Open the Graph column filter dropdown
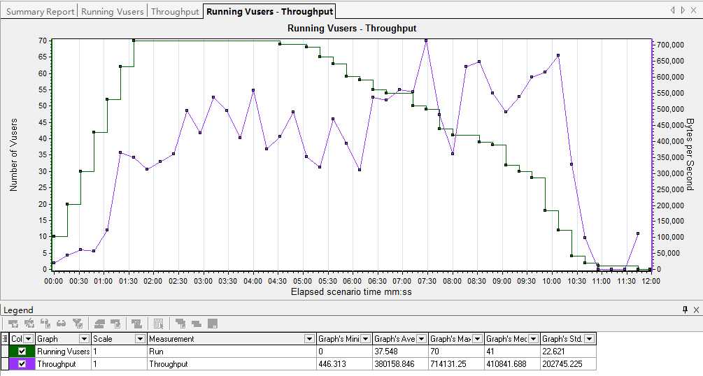 coord(84,339)
